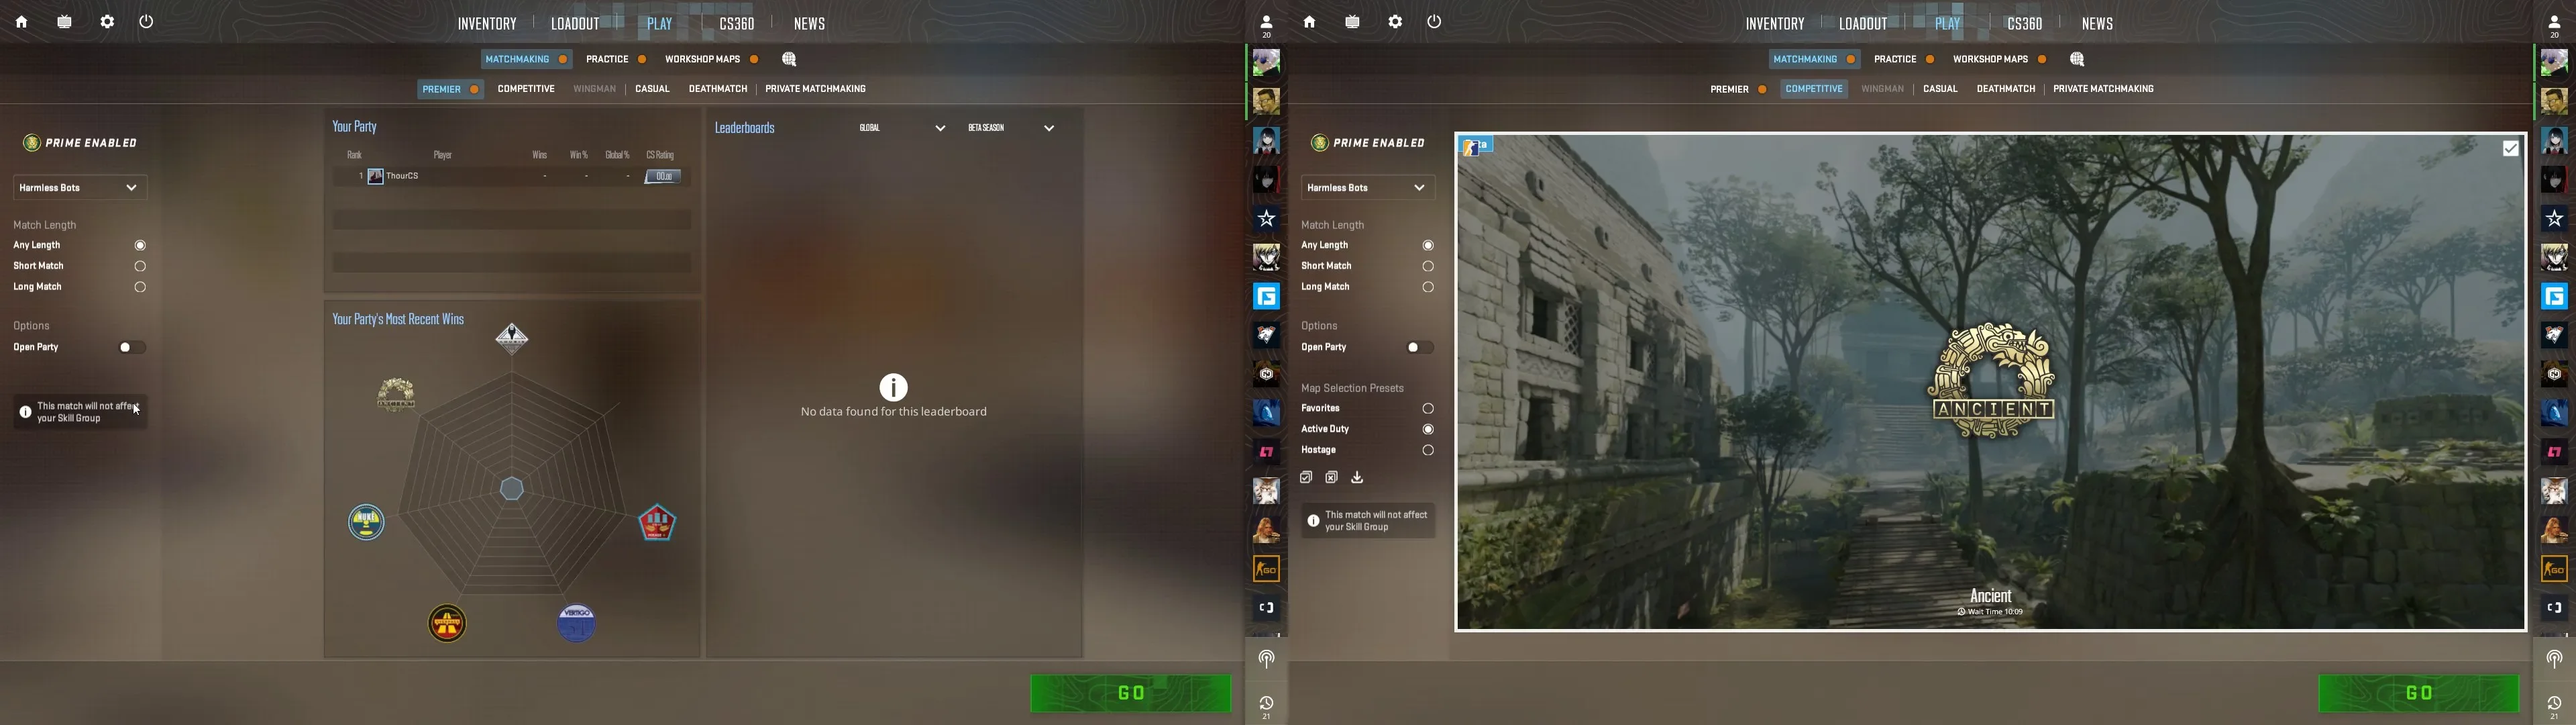
Task: Click the Vertigo map emblem
Action: click(x=577, y=622)
